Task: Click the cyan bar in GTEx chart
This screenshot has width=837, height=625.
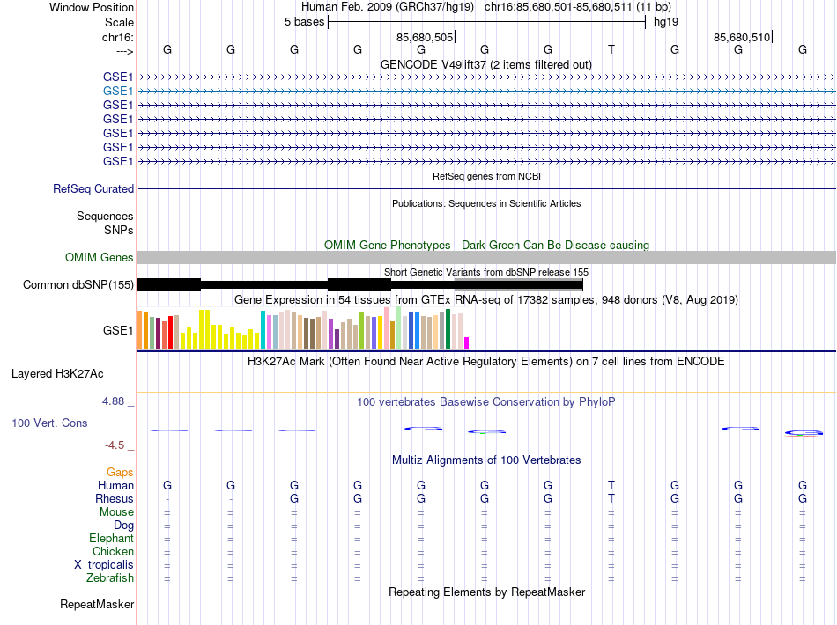Action: [x=263, y=331]
